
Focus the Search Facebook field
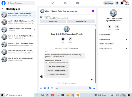click(x=21, y=3)
